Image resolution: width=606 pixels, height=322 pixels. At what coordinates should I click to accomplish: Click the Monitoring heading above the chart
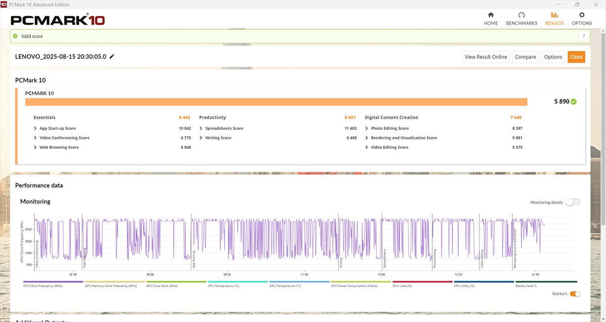[35, 201]
